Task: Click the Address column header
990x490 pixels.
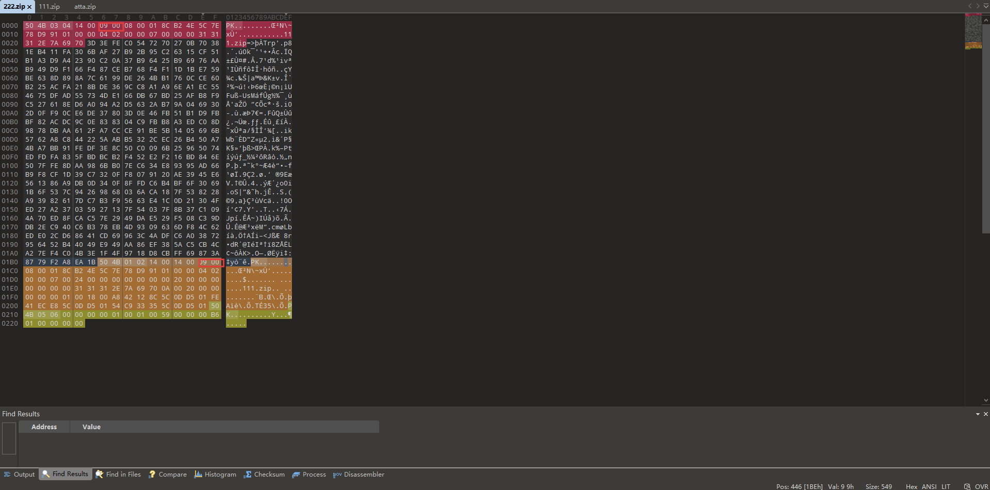Action: click(x=44, y=427)
